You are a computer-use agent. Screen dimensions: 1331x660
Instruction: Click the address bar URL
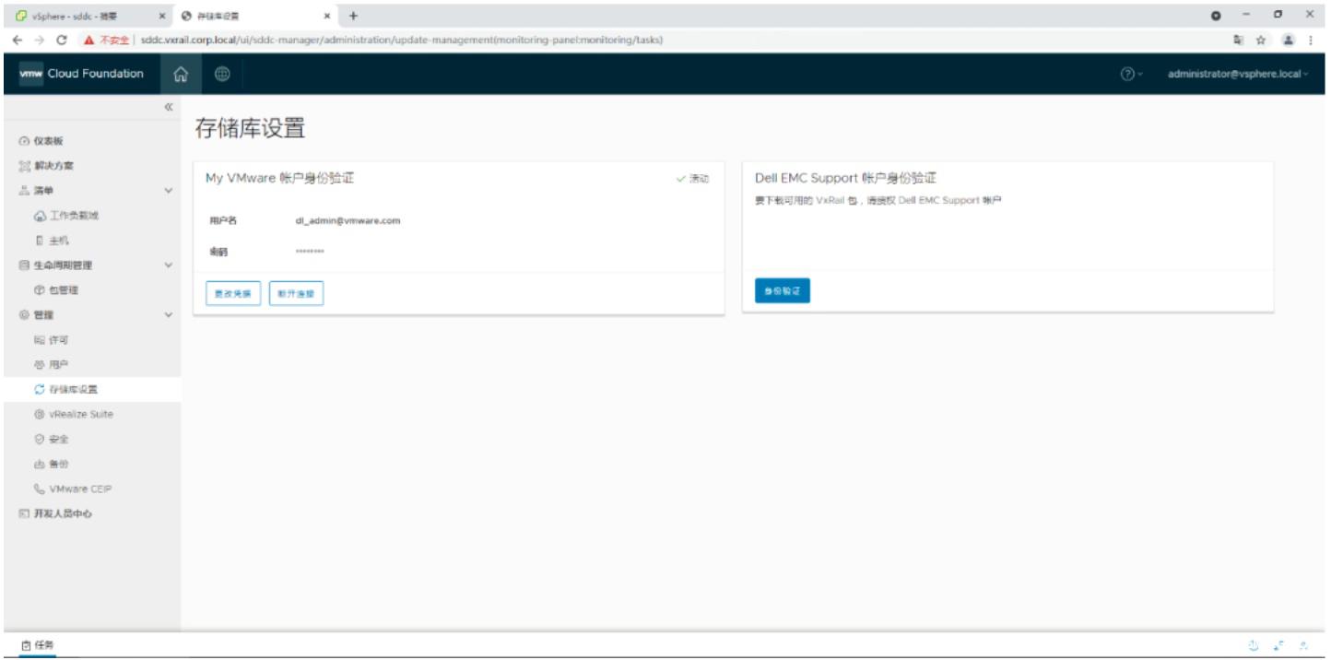pos(402,40)
